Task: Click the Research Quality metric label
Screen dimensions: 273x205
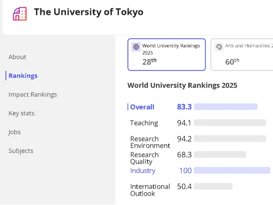Action: pyautogui.click(x=144, y=158)
